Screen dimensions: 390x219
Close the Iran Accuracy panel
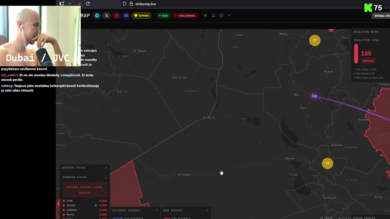click(207, 210)
